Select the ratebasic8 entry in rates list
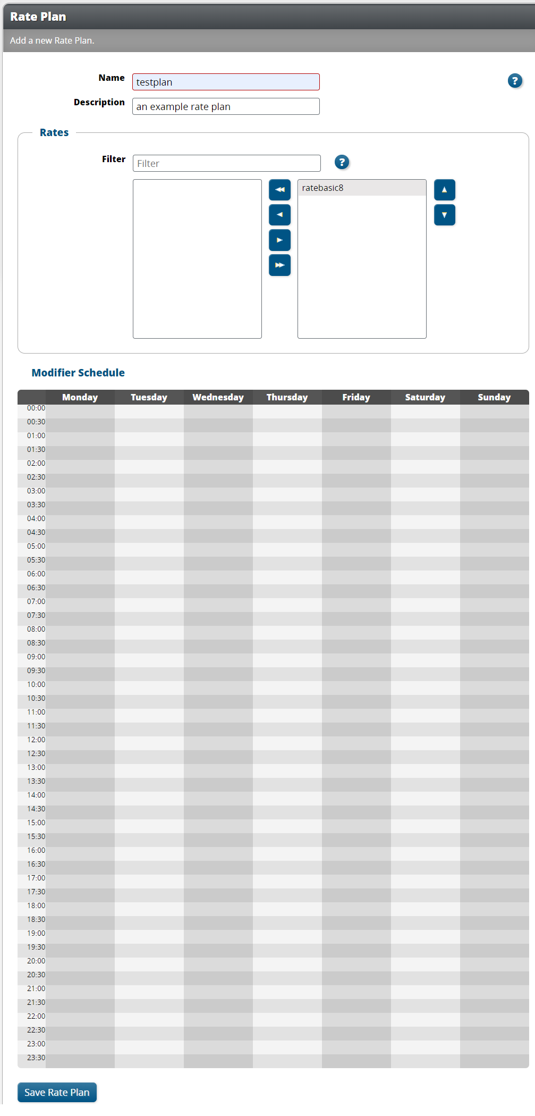 362,188
